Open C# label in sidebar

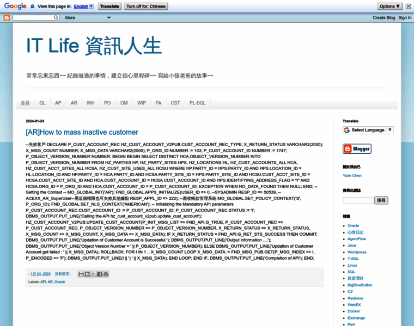(x=350, y=292)
